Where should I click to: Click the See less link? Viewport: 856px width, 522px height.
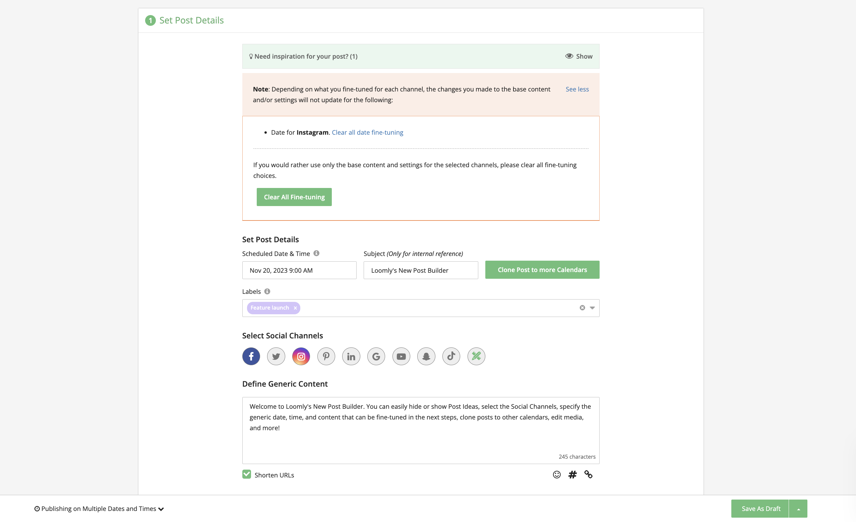pos(577,89)
